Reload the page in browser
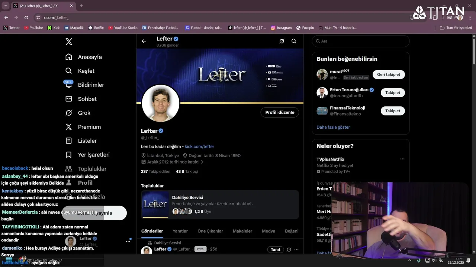The width and height of the screenshot is (476, 267). coord(26,17)
